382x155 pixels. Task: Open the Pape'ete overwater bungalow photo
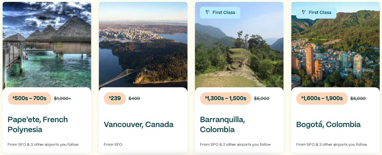(47, 46)
